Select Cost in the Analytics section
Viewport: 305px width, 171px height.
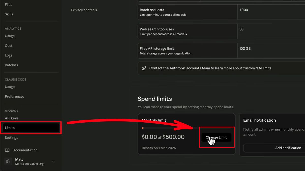pyautogui.click(x=9, y=46)
